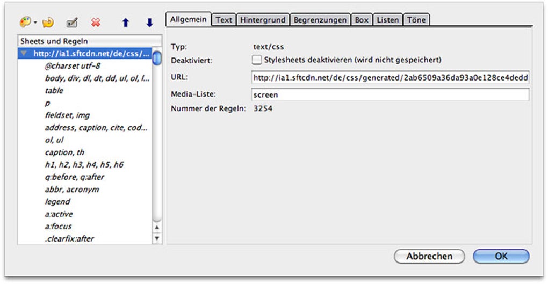The height and width of the screenshot is (284, 548).
Task: Click the Sheets und Regeln column header
Action: click(x=90, y=41)
